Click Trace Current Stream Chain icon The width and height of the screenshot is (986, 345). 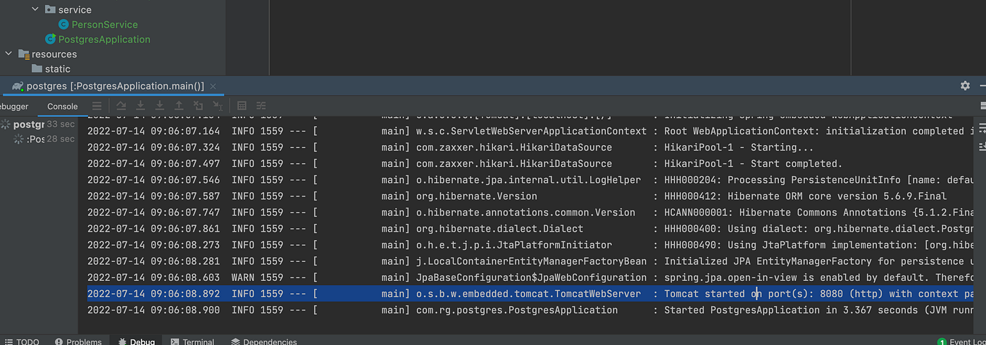[x=261, y=106]
